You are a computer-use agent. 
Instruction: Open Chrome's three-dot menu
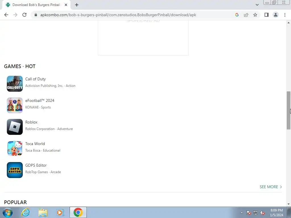(285, 15)
